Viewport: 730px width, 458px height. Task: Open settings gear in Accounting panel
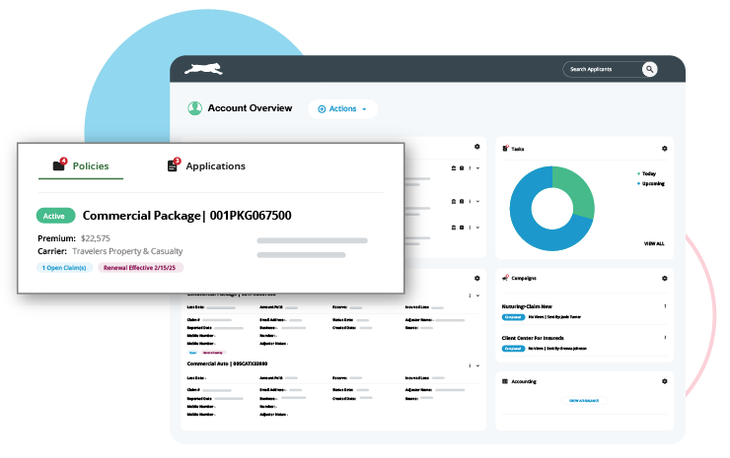click(664, 381)
